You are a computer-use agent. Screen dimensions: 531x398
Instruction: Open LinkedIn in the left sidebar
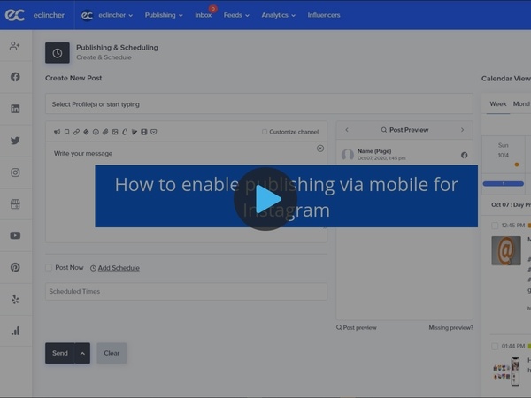15,109
